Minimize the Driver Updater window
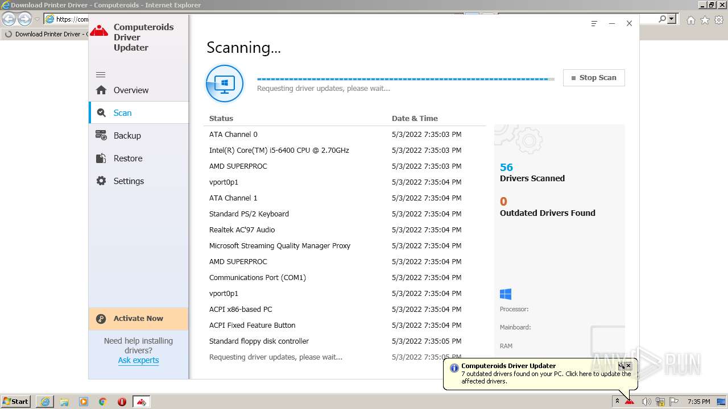This screenshot has width=728, height=409. pos(612,23)
